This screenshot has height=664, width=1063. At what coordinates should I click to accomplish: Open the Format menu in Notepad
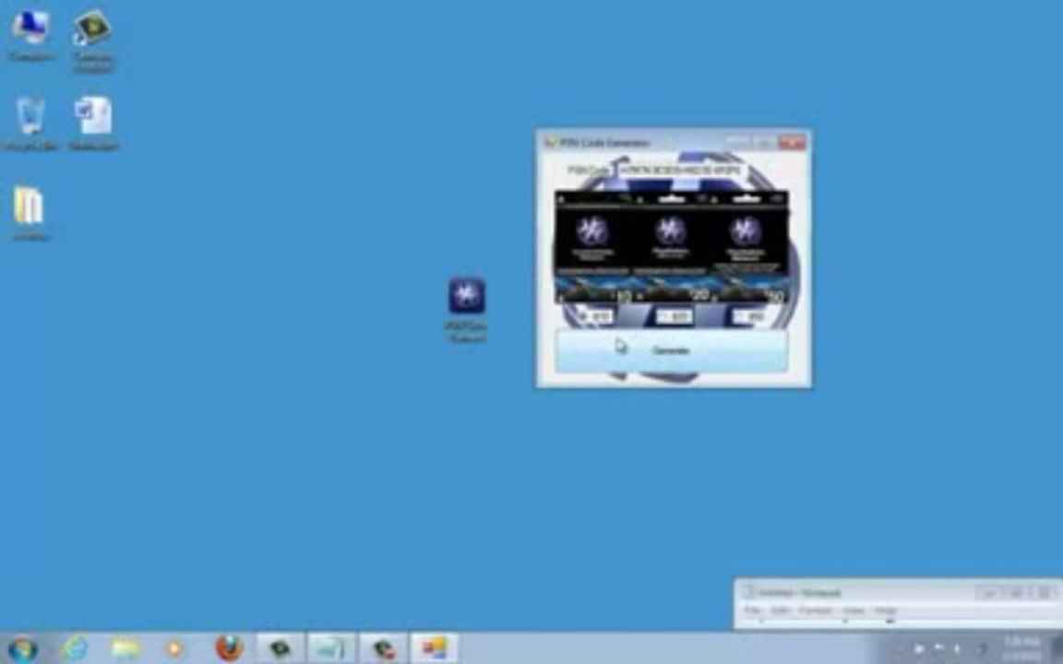(x=815, y=611)
